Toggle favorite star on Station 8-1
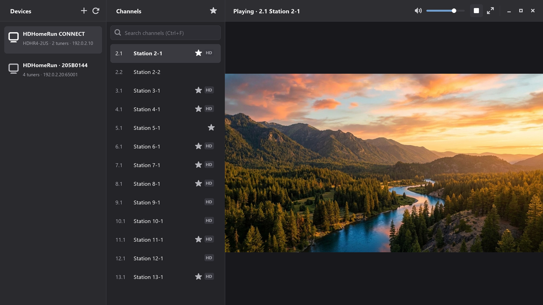Viewport: 543px width, 305px height. click(198, 183)
